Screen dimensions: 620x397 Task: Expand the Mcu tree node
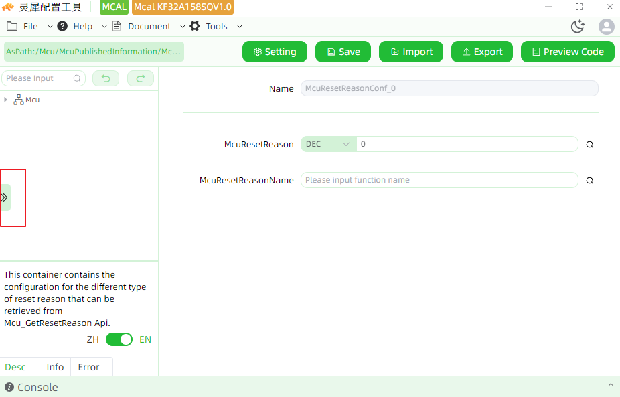coord(5,100)
